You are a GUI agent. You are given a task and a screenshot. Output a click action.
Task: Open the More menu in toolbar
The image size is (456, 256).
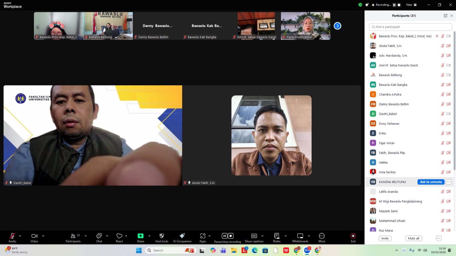tap(322, 236)
